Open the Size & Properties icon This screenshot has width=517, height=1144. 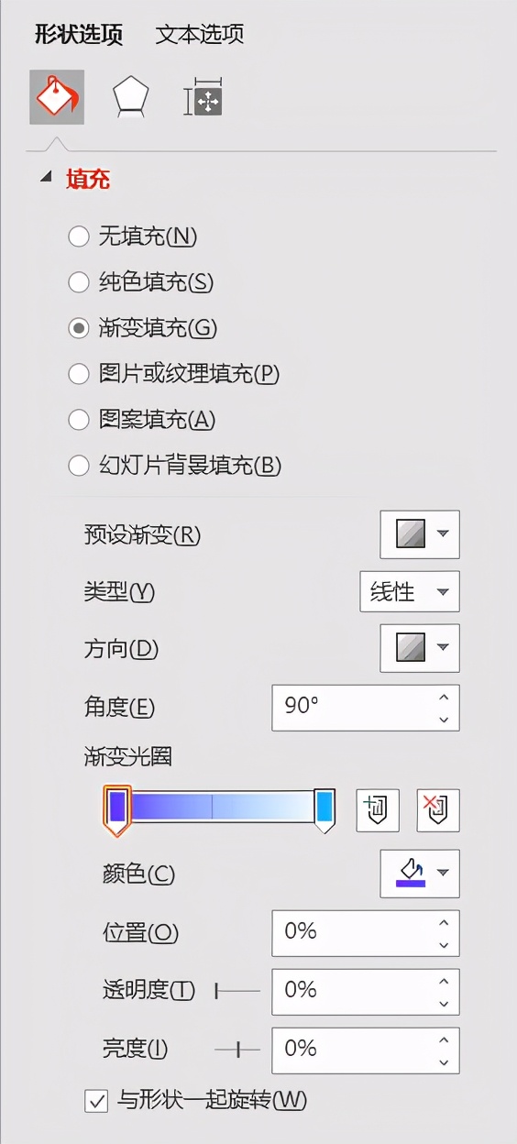tap(203, 98)
